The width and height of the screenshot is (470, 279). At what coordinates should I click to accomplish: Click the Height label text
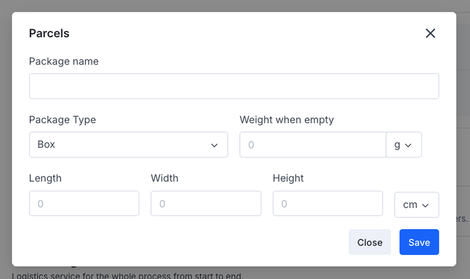[x=288, y=178]
